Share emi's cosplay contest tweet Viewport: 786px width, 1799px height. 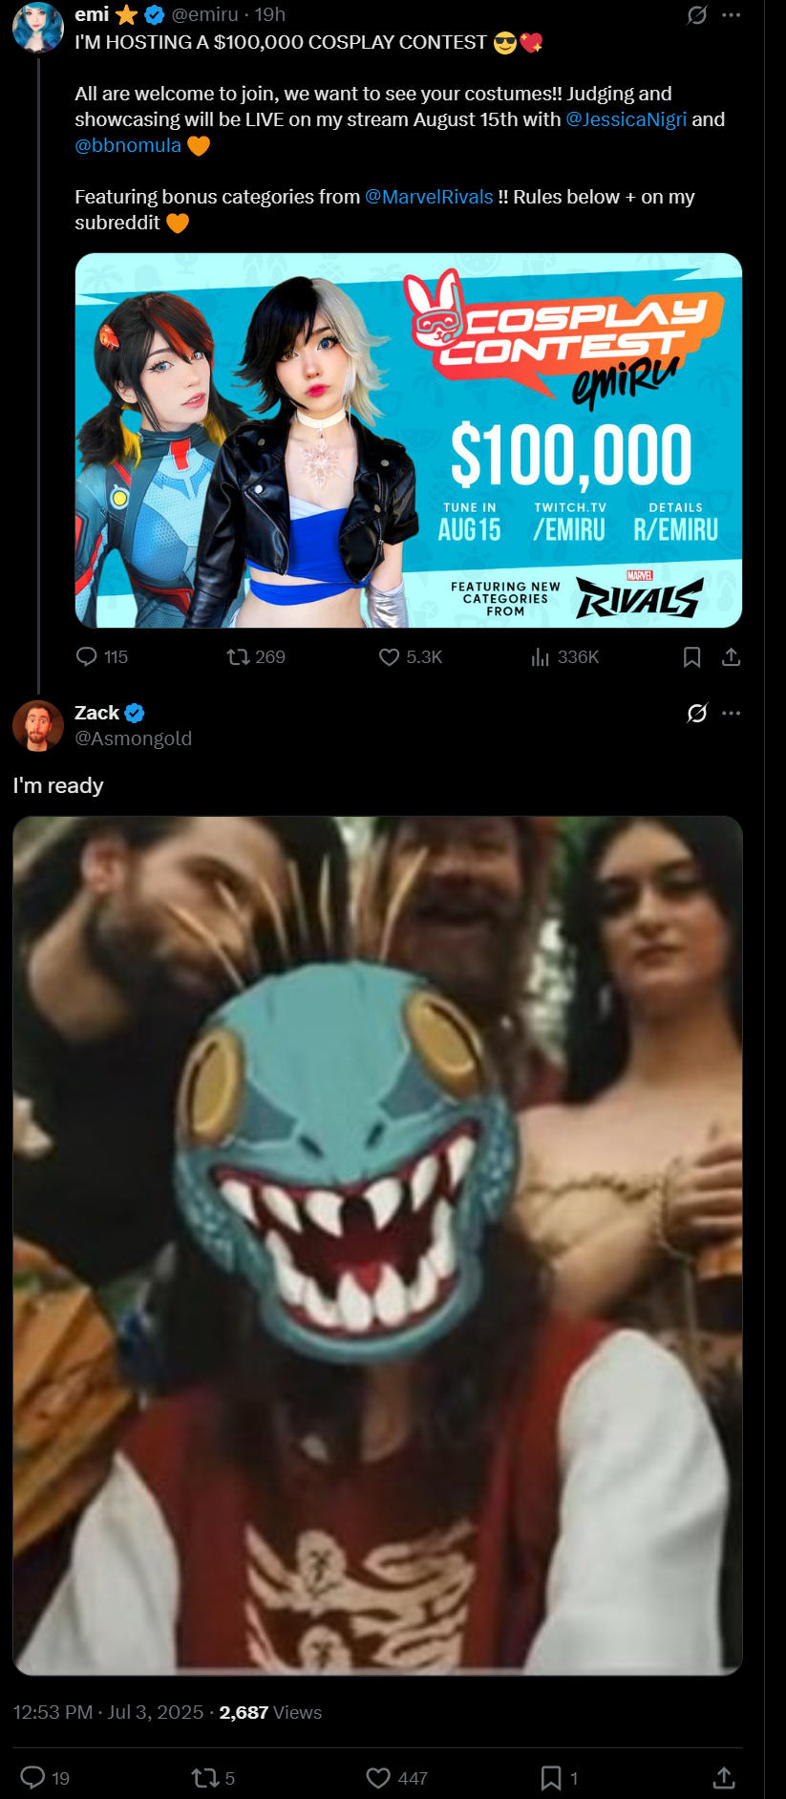tap(731, 657)
